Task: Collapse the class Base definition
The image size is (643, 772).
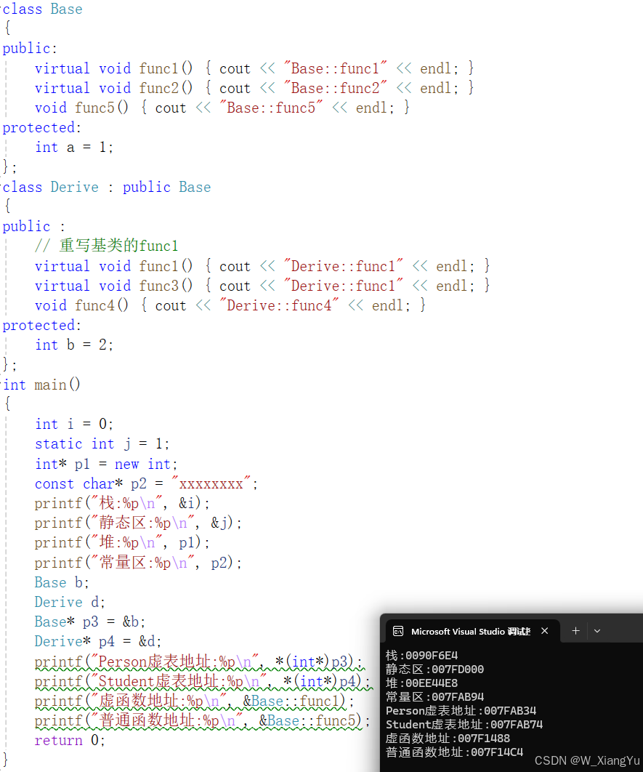Action: pos(1,9)
